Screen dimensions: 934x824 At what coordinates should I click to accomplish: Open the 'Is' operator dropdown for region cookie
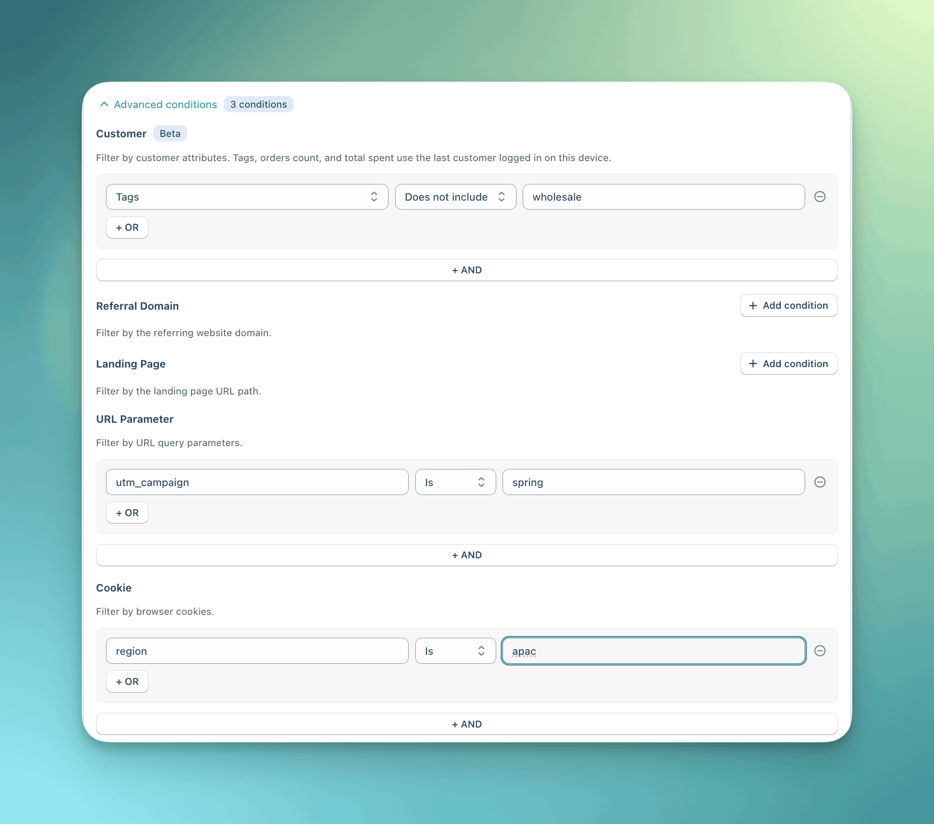pos(455,651)
